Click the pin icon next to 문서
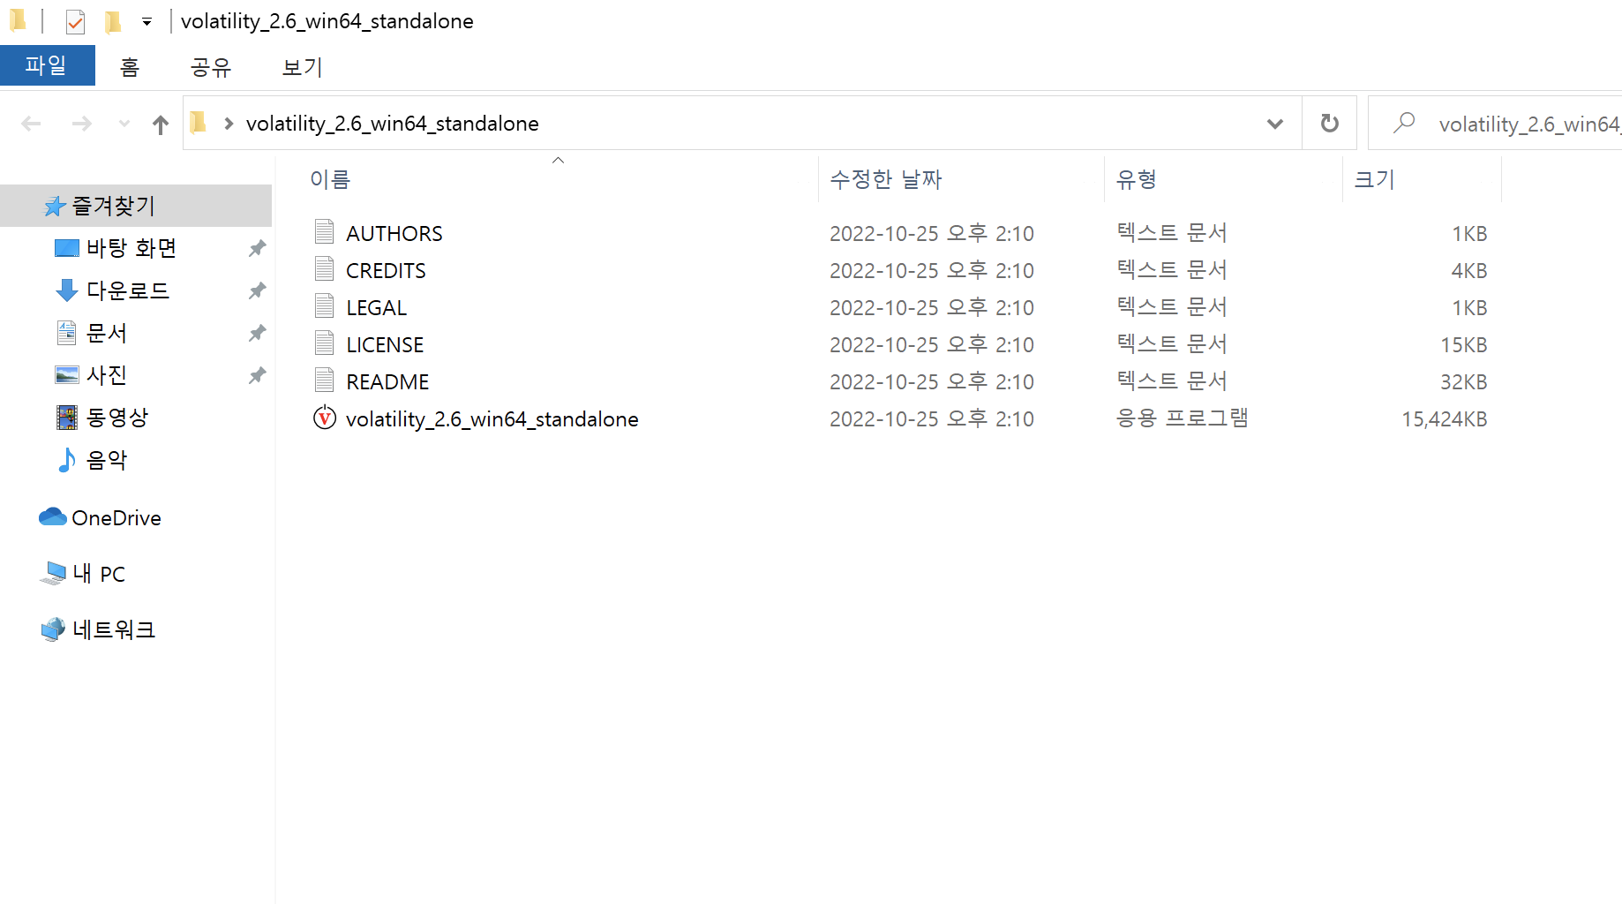The image size is (1622, 904). (257, 333)
